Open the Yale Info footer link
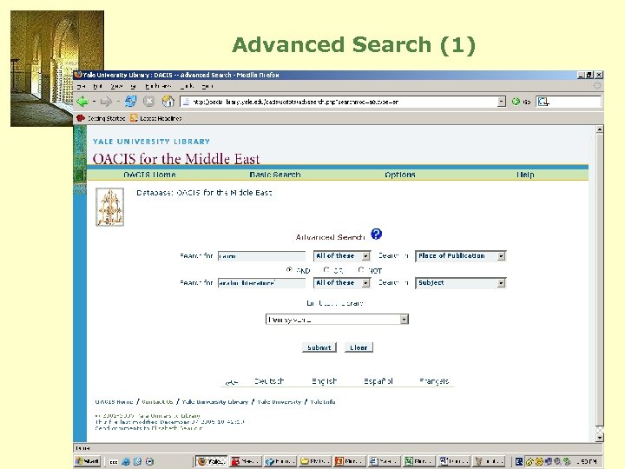 click(x=322, y=401)
